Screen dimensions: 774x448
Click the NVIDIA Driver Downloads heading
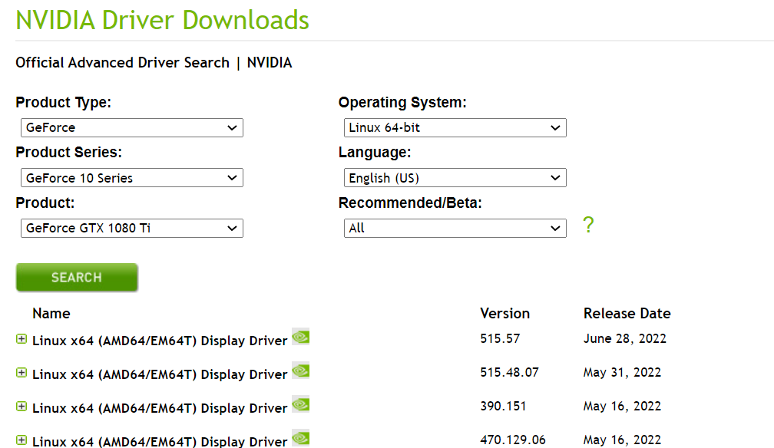click(163, 20)
